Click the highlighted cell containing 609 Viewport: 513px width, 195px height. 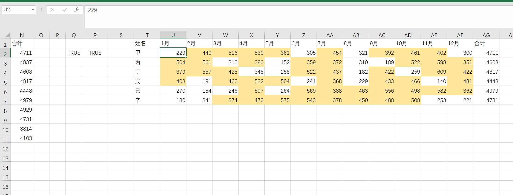coord(434,72)
